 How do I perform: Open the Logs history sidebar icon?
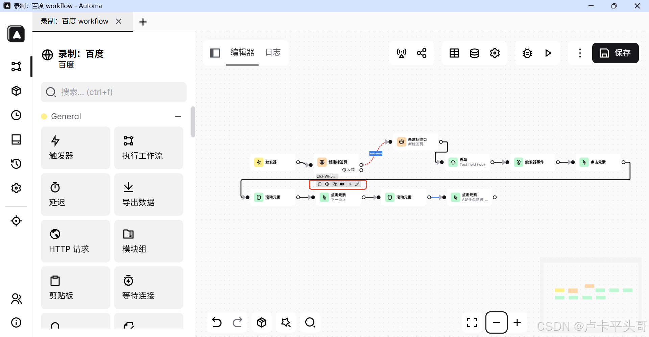point(16,164)
